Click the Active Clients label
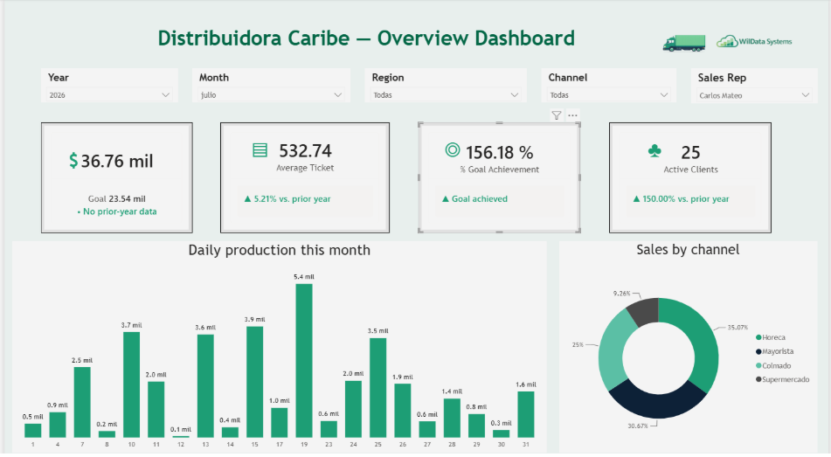The width and height of the screenshot is (831, 457). (x=690, y=170)
